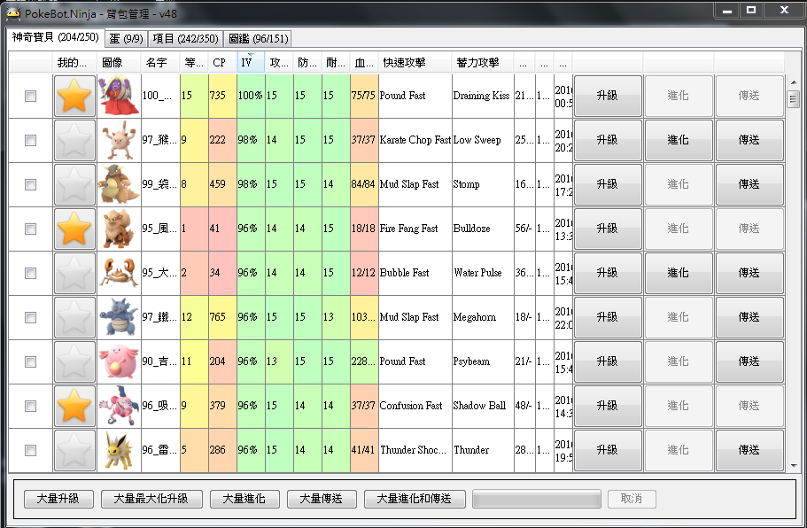Click the progress bar beside 取消

pyautogui.click(x=537, y=499)
